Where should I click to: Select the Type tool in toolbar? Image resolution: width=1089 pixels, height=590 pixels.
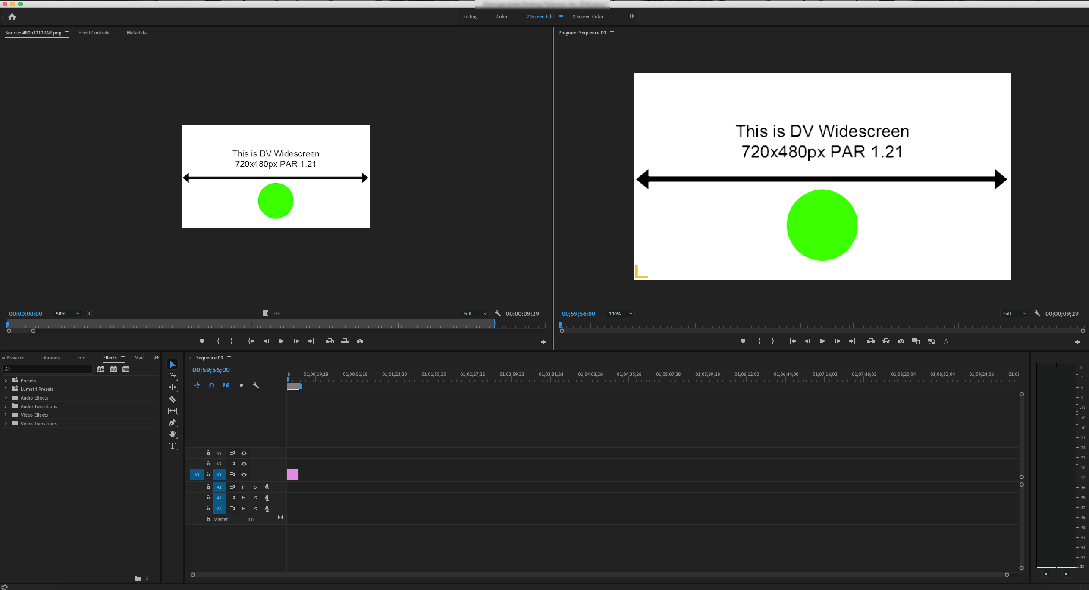172,445
